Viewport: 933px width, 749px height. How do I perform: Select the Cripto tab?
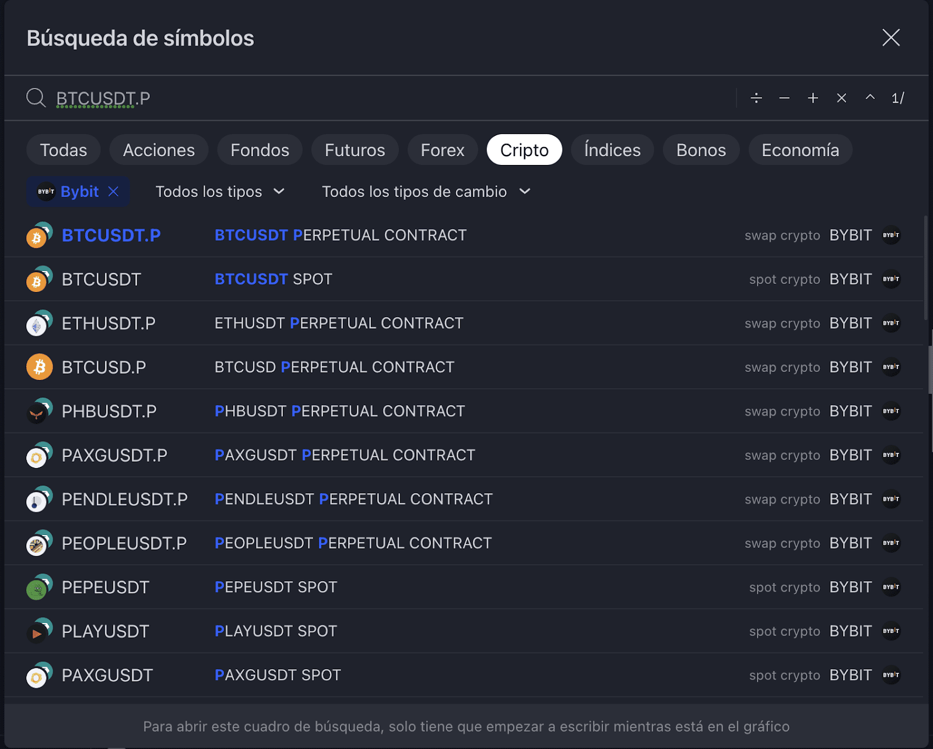point(524,150)
